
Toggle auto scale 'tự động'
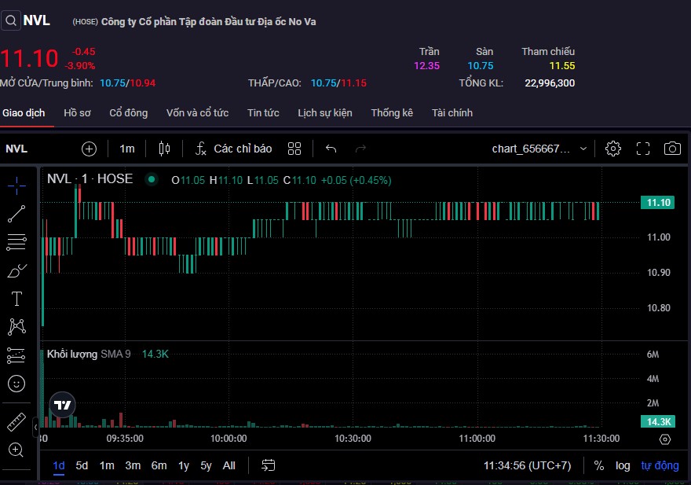pyautogui.click(x=660, y=465)
